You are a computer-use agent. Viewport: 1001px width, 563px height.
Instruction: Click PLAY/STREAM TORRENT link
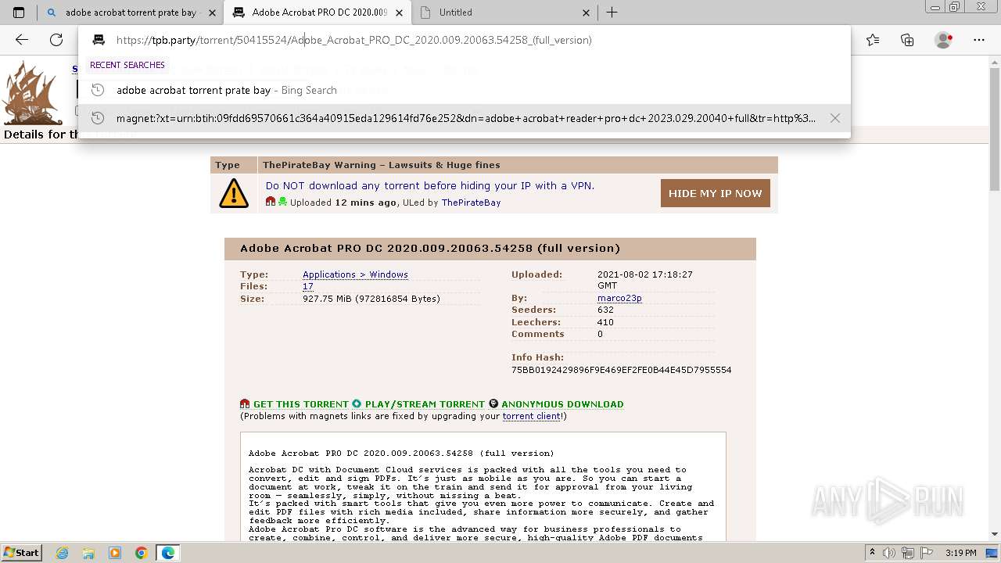pos(425,404)
